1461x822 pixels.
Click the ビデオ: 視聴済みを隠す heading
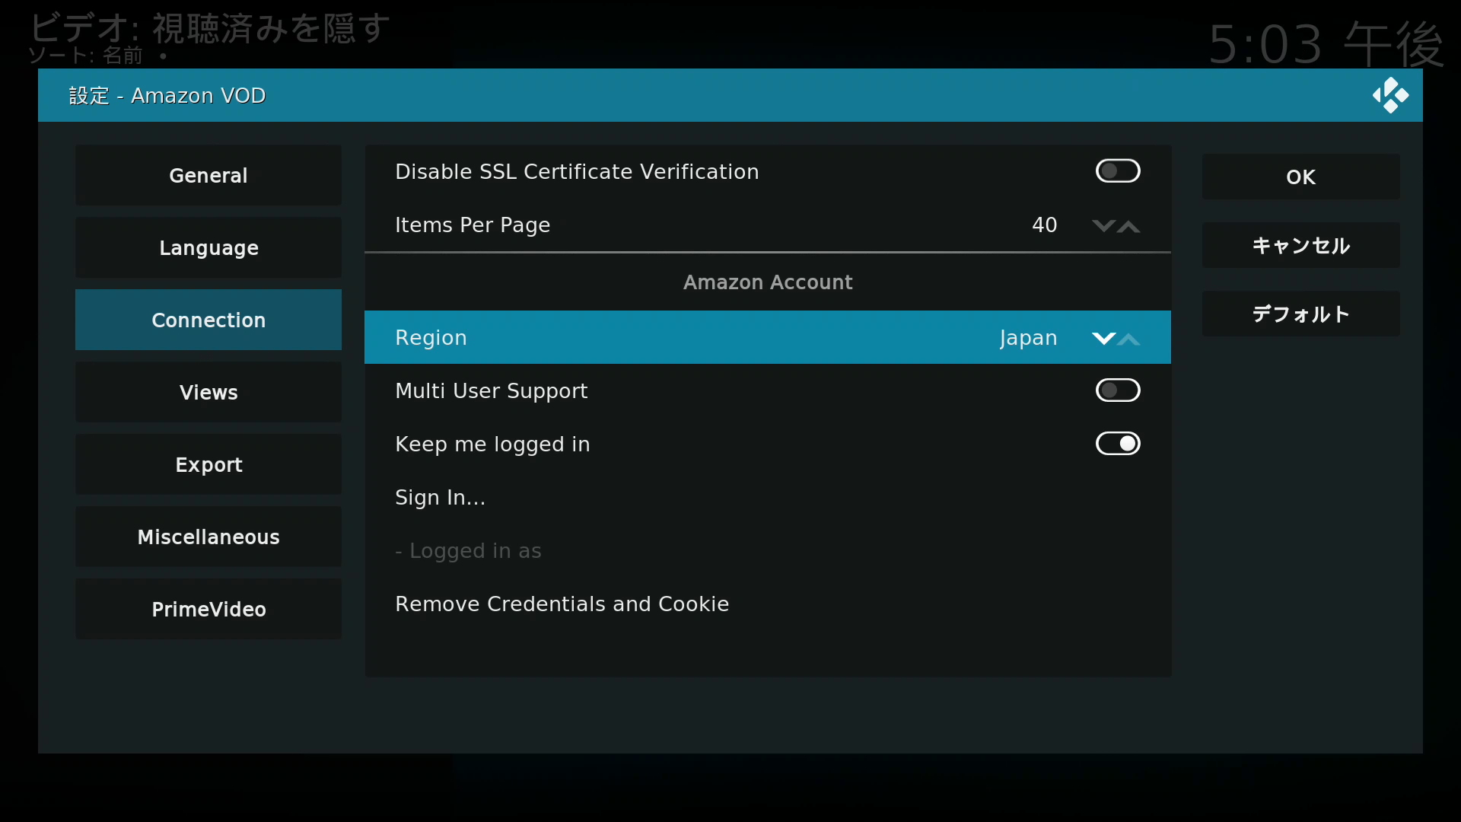pos(209,28)
